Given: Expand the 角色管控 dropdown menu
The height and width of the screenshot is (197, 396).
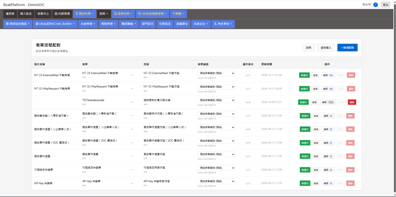Looking at the screenshot, I should (223, 24).
